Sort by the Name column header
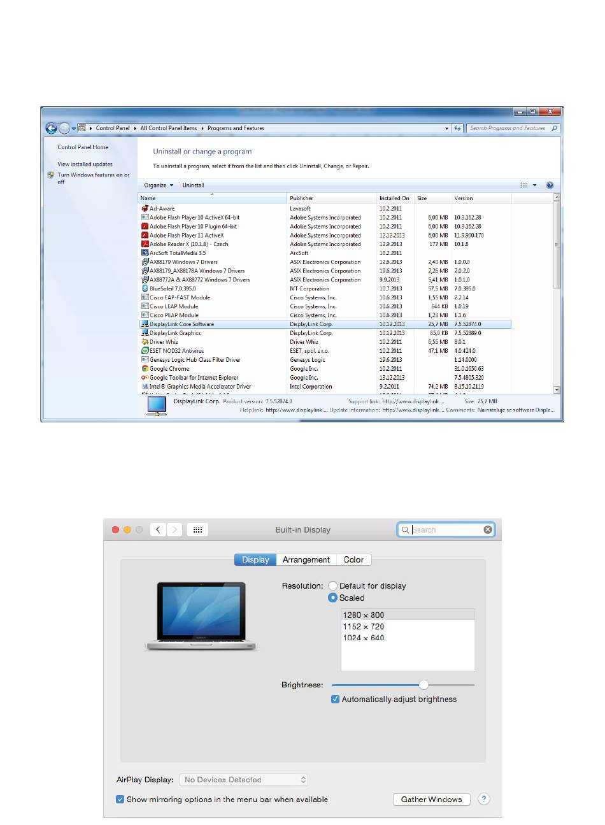Image resolution: width=605 pixels, height=825 pixels. (x=213, y=198)
